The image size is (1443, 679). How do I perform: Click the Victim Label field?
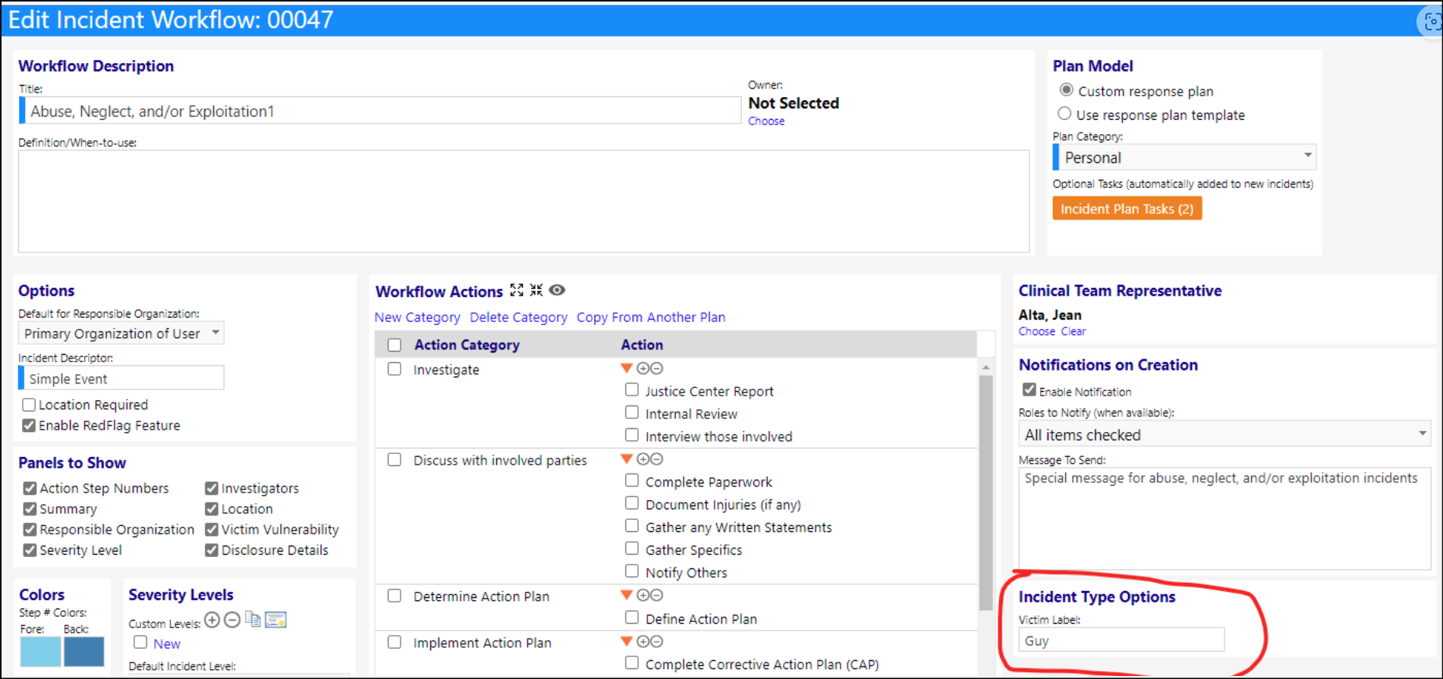[1121, 640]
